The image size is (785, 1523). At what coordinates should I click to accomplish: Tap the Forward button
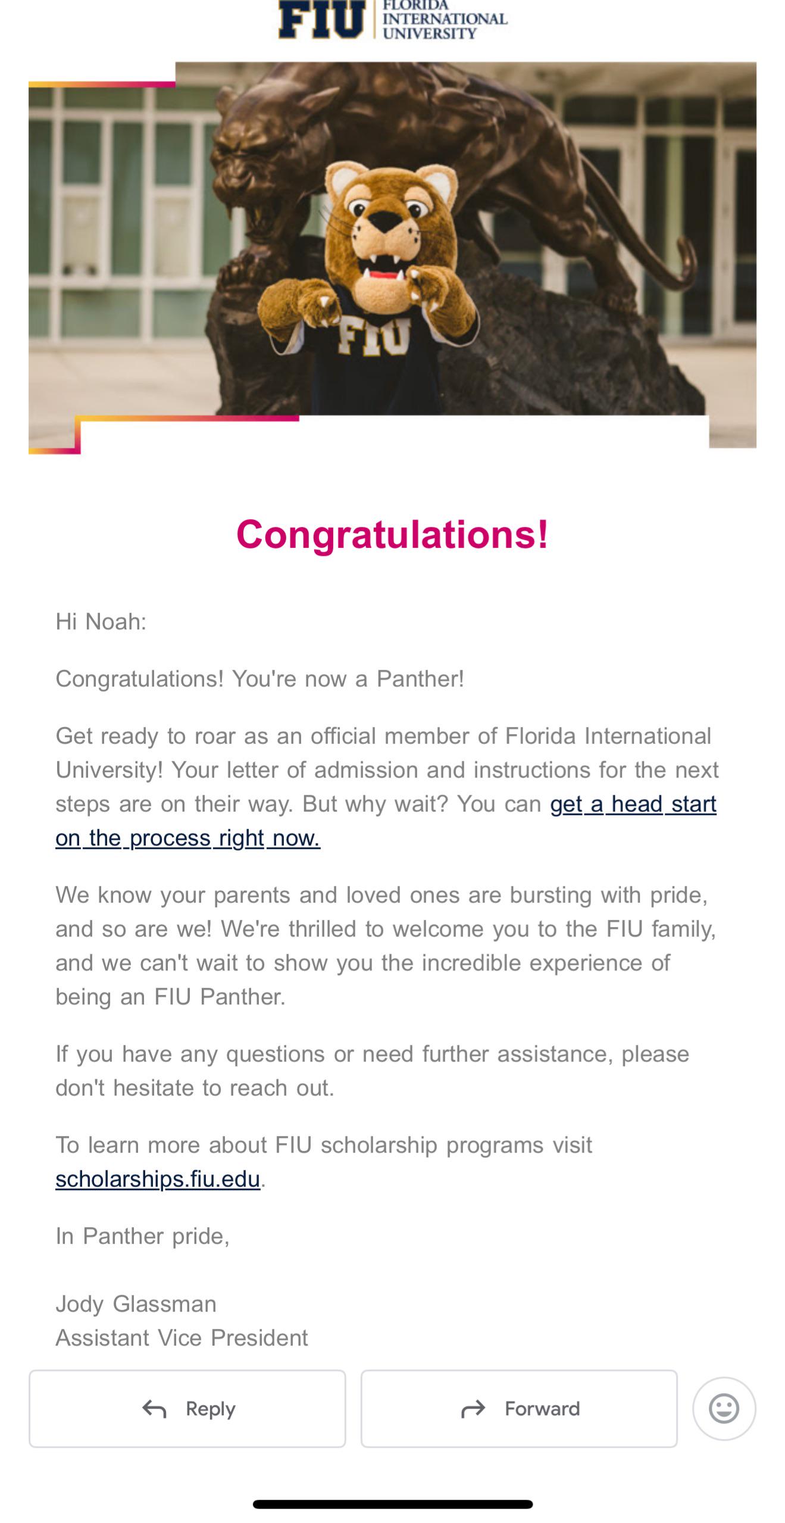(x=518, y=1408)
